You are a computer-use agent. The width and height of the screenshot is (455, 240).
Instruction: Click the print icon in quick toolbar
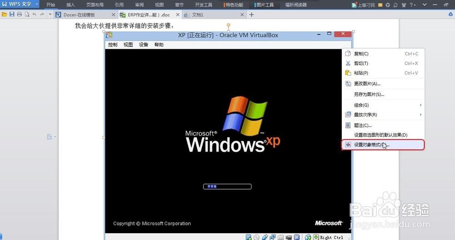(x=20, y=14)
